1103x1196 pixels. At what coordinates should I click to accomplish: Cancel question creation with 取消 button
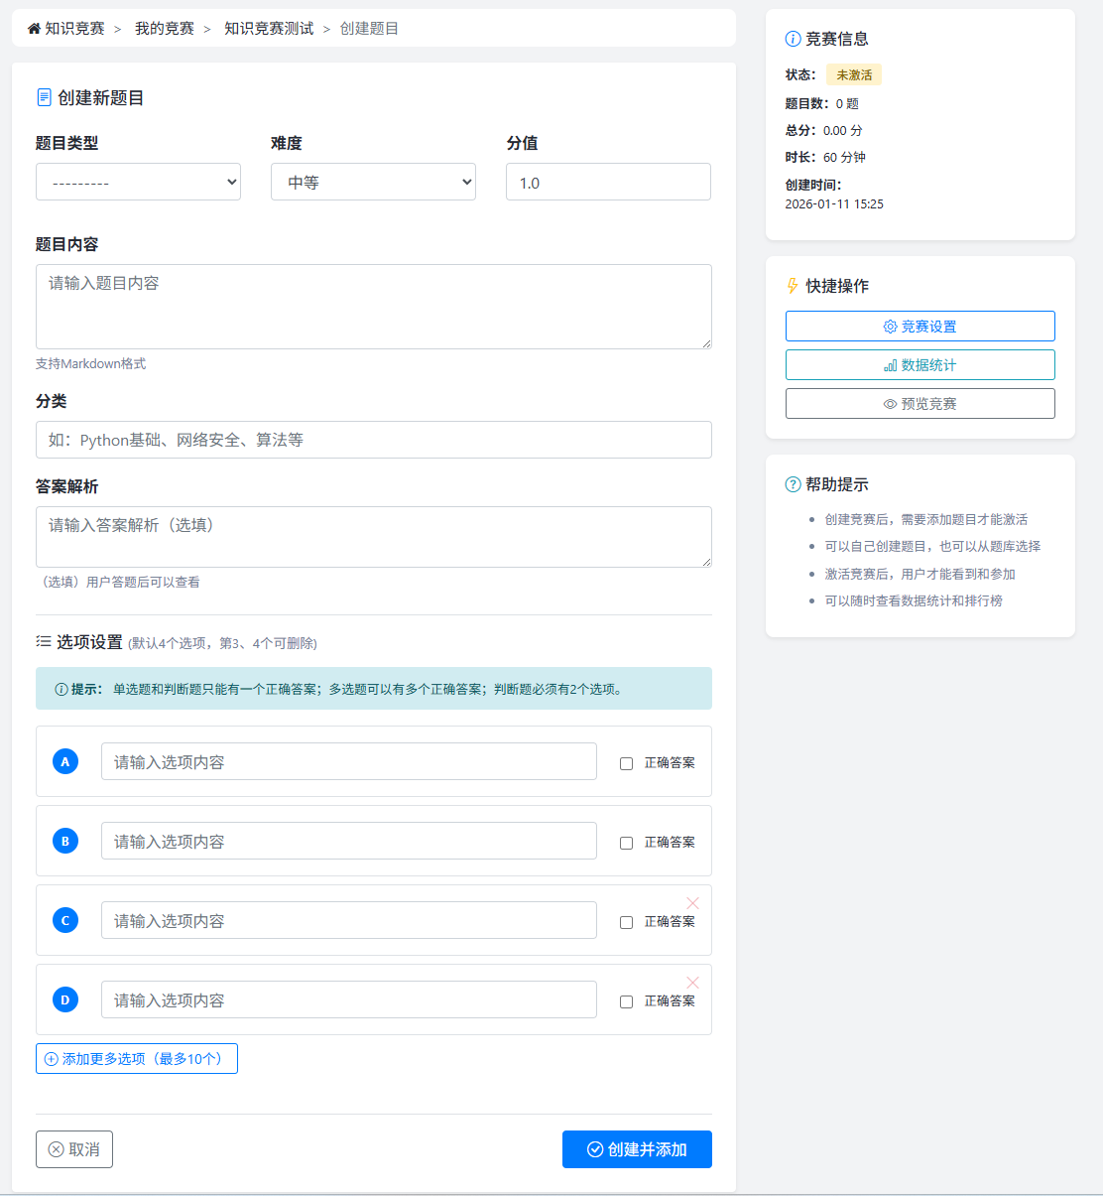pos(74,1149)
